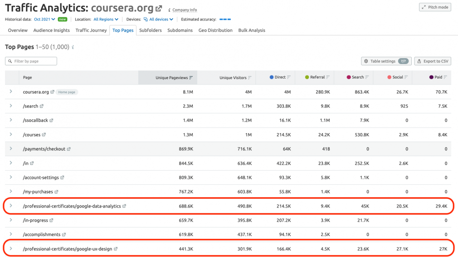Screen dimensions: 458x257
Task: Switch to the Audience Insights tab
Action: click(51, 30)
